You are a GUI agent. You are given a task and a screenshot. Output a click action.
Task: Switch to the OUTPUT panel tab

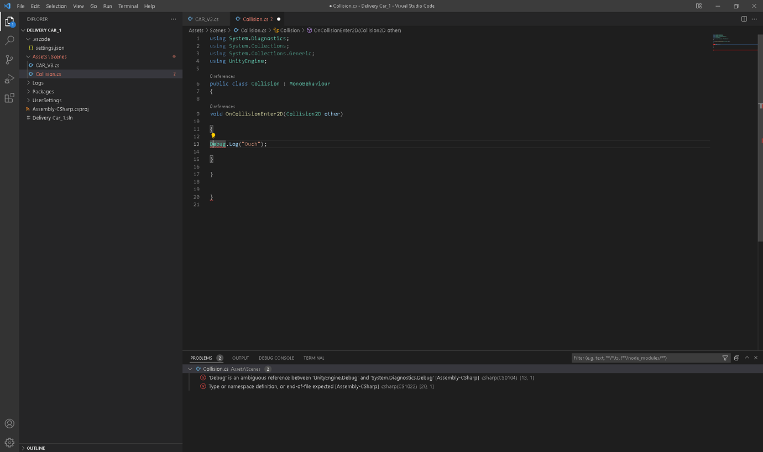point(241,358)
